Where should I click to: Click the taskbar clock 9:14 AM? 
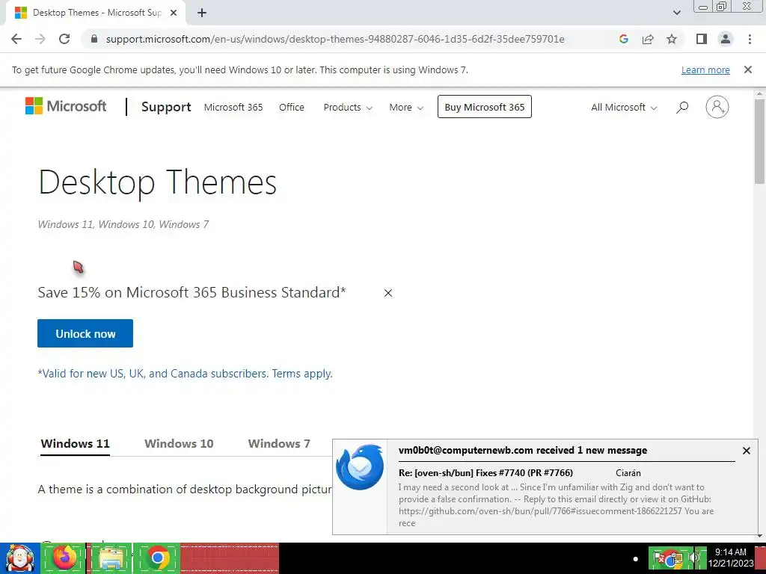730,552
